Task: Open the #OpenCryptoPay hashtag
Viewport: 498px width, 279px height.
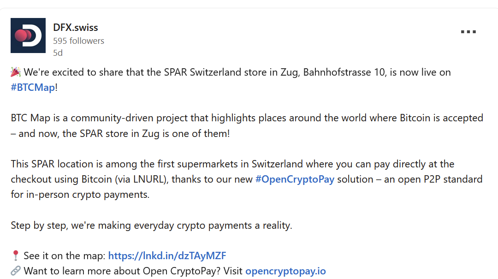Action: point(295,179)
